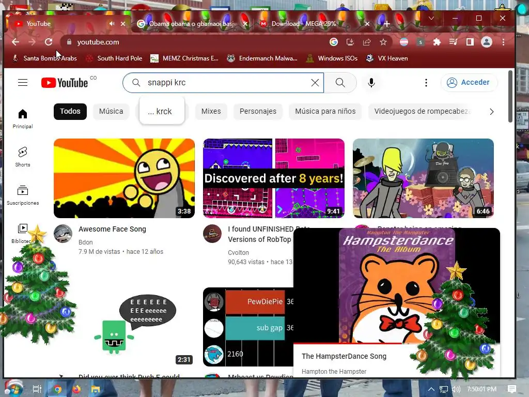Open the Extensions puzzle icon
This screenshot has width=529, height=397.
(x=437, y=42)
